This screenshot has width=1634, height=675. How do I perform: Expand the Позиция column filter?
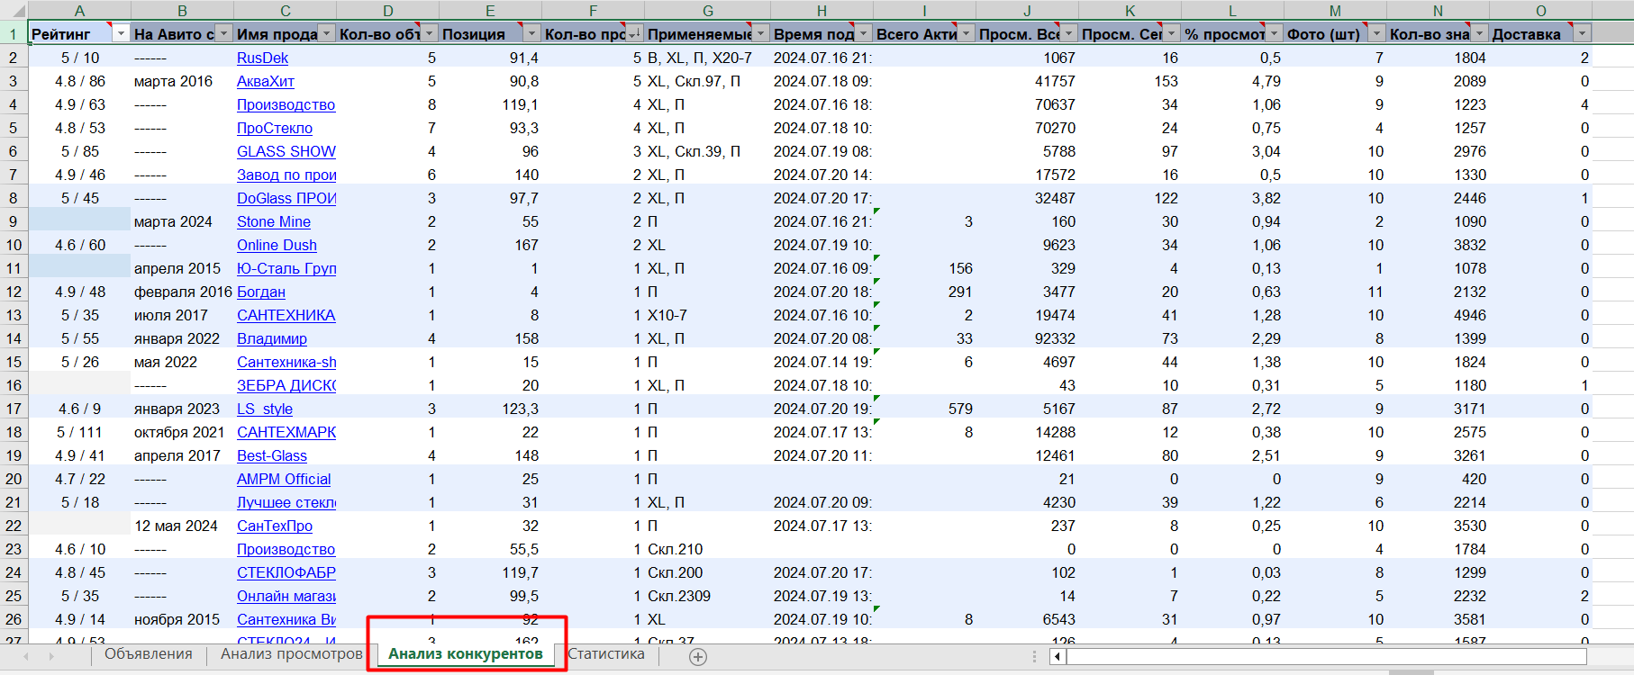531,33
